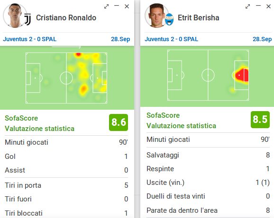Click the 28.Sep date in Berisha panel
The height and width of the screenshot is (218, 274).
click(x=262, y=39)
